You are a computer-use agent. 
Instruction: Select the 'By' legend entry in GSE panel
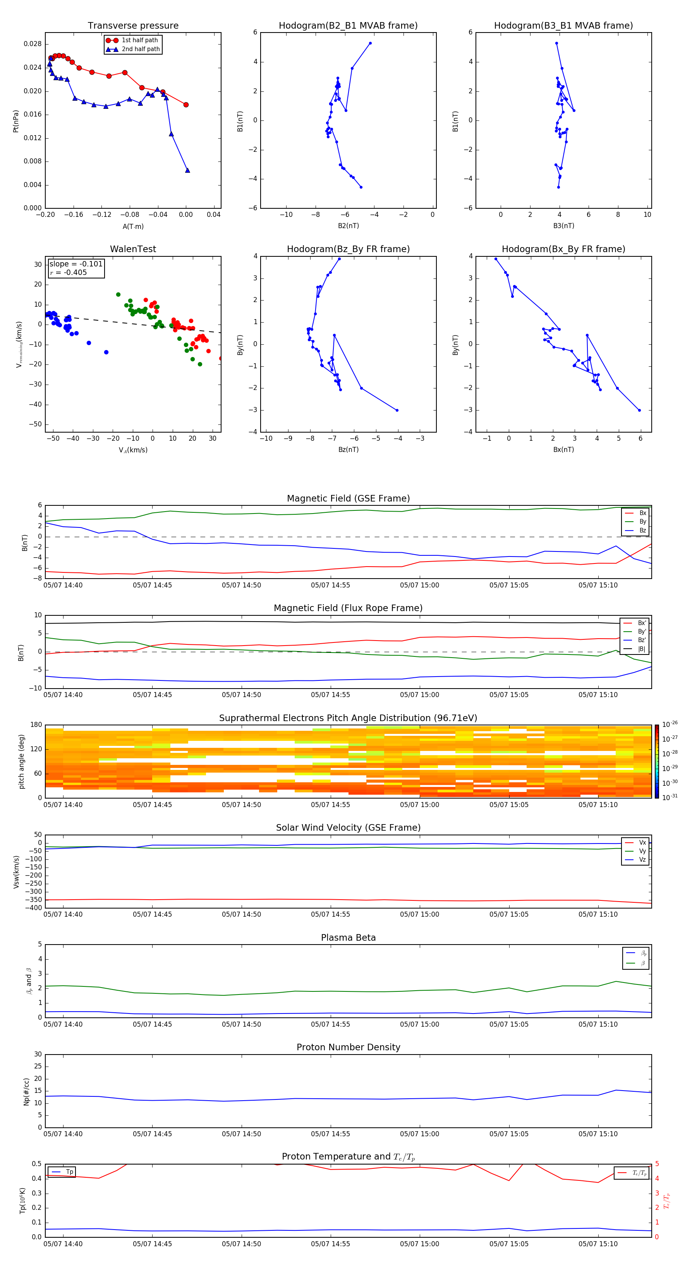pyautogui.click(x=635, y=521)
